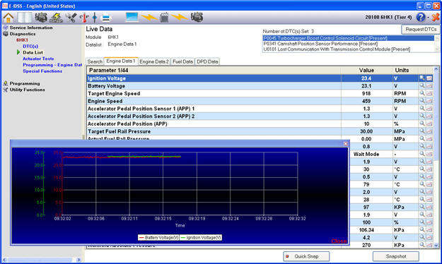442x264 pixels.
Task: Close the voltage graph popup window
Action: (x=346, y=143)
